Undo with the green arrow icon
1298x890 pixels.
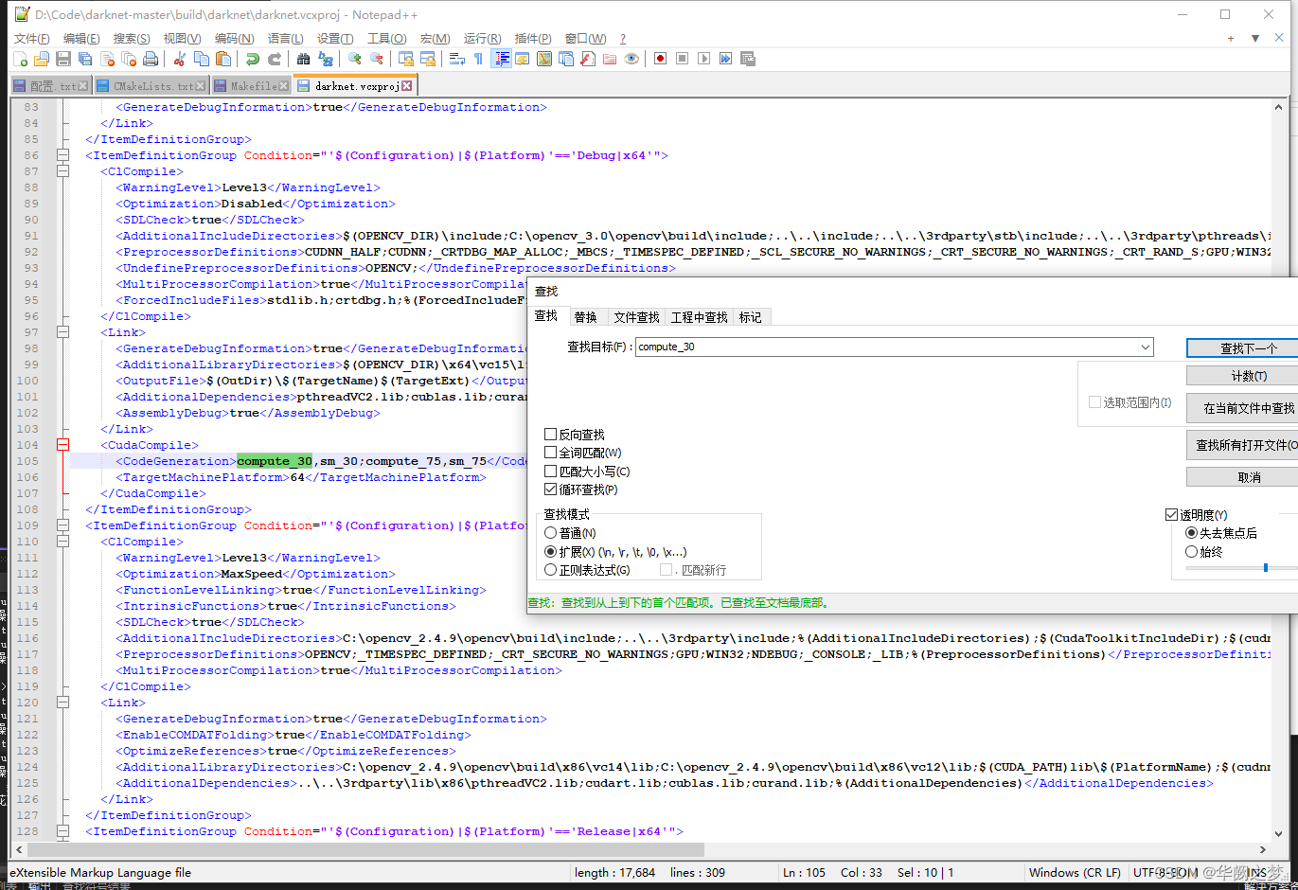pos(252,59)
